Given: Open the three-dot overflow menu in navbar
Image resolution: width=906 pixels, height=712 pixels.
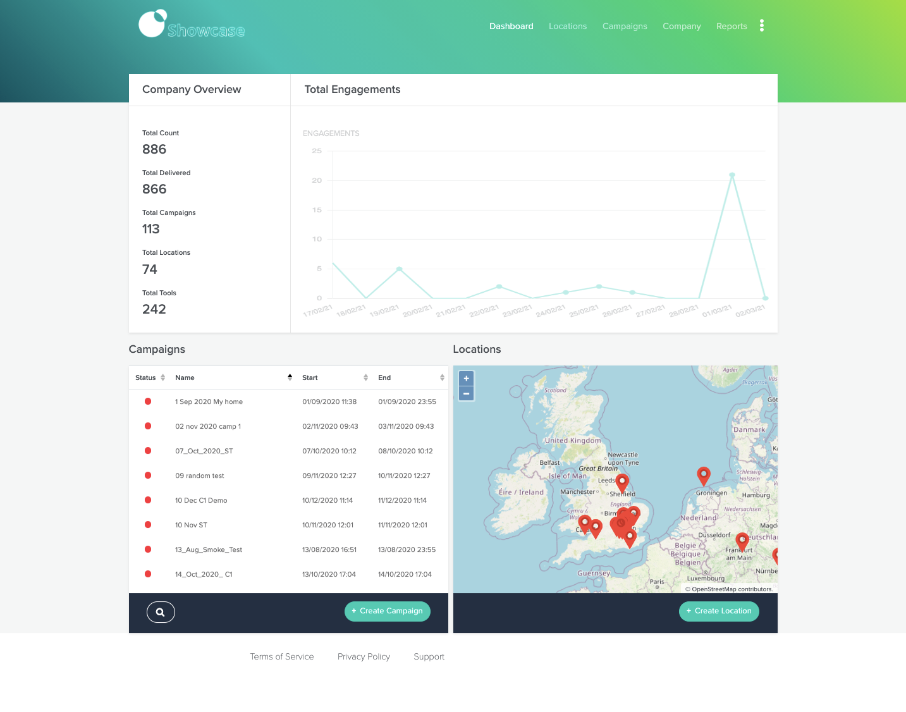Looking at the screenshot, I should tap(761, 25).
